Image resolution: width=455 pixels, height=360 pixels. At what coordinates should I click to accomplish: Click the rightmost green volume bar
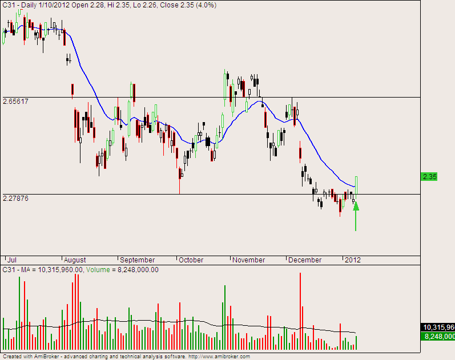356,343
